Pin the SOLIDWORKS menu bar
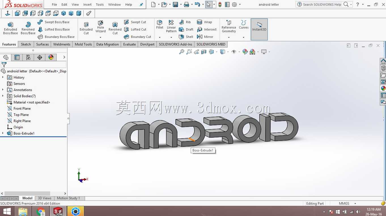The image size is (386, 216). pos(141,5)
